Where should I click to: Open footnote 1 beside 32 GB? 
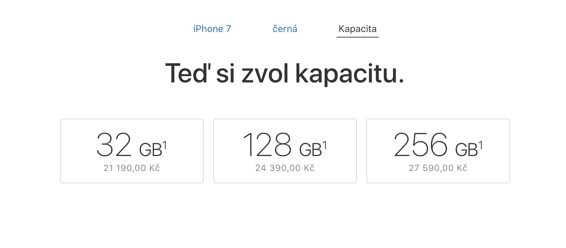click(164, 146)
